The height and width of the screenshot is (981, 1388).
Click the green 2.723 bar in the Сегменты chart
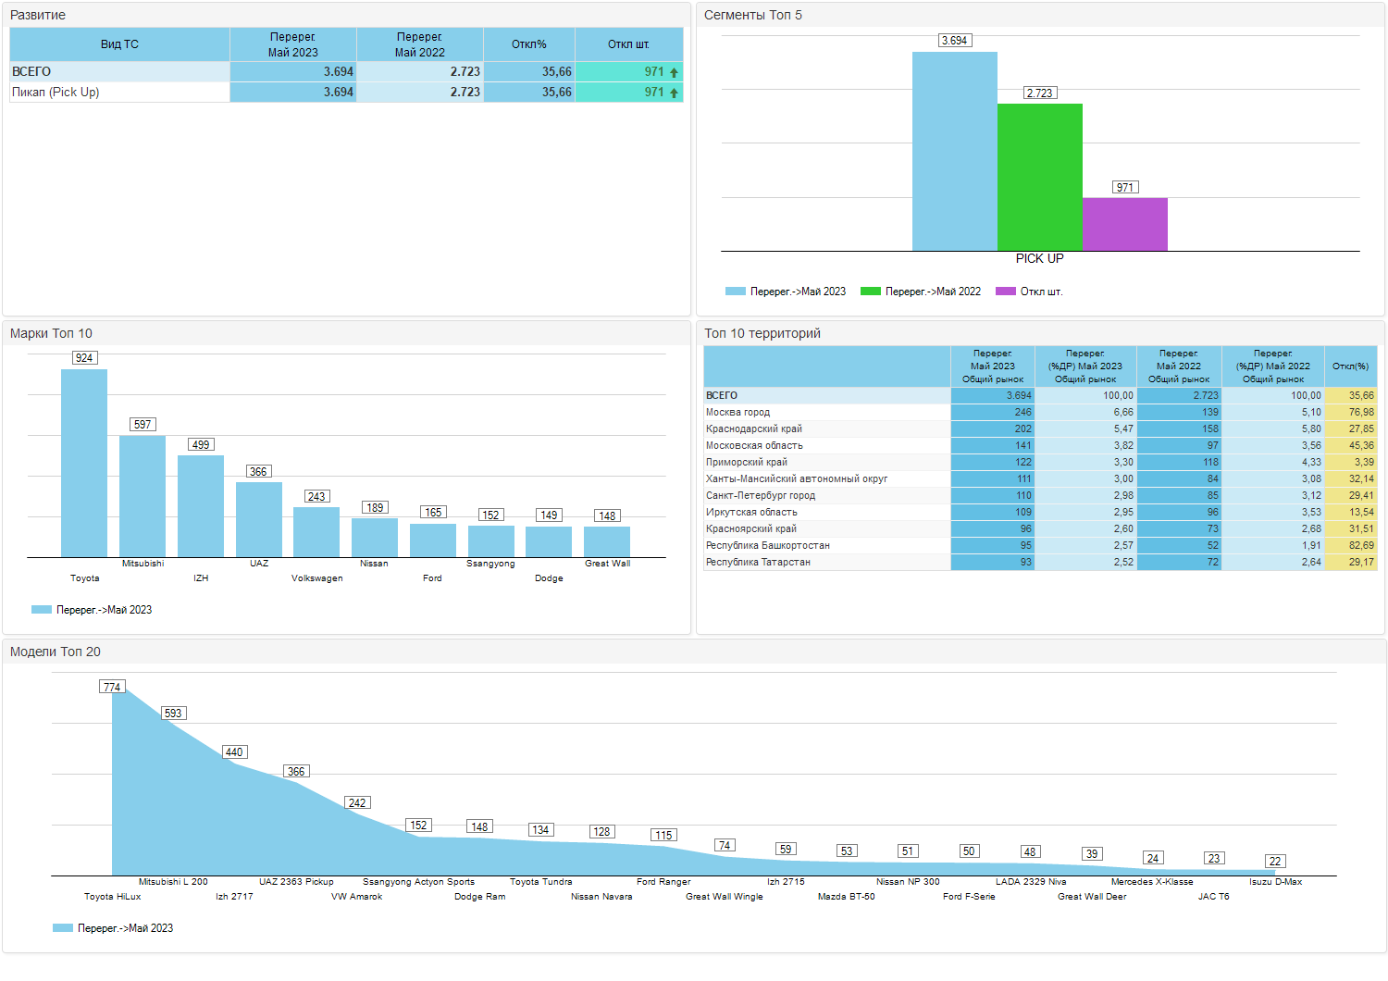(1040, 178)
